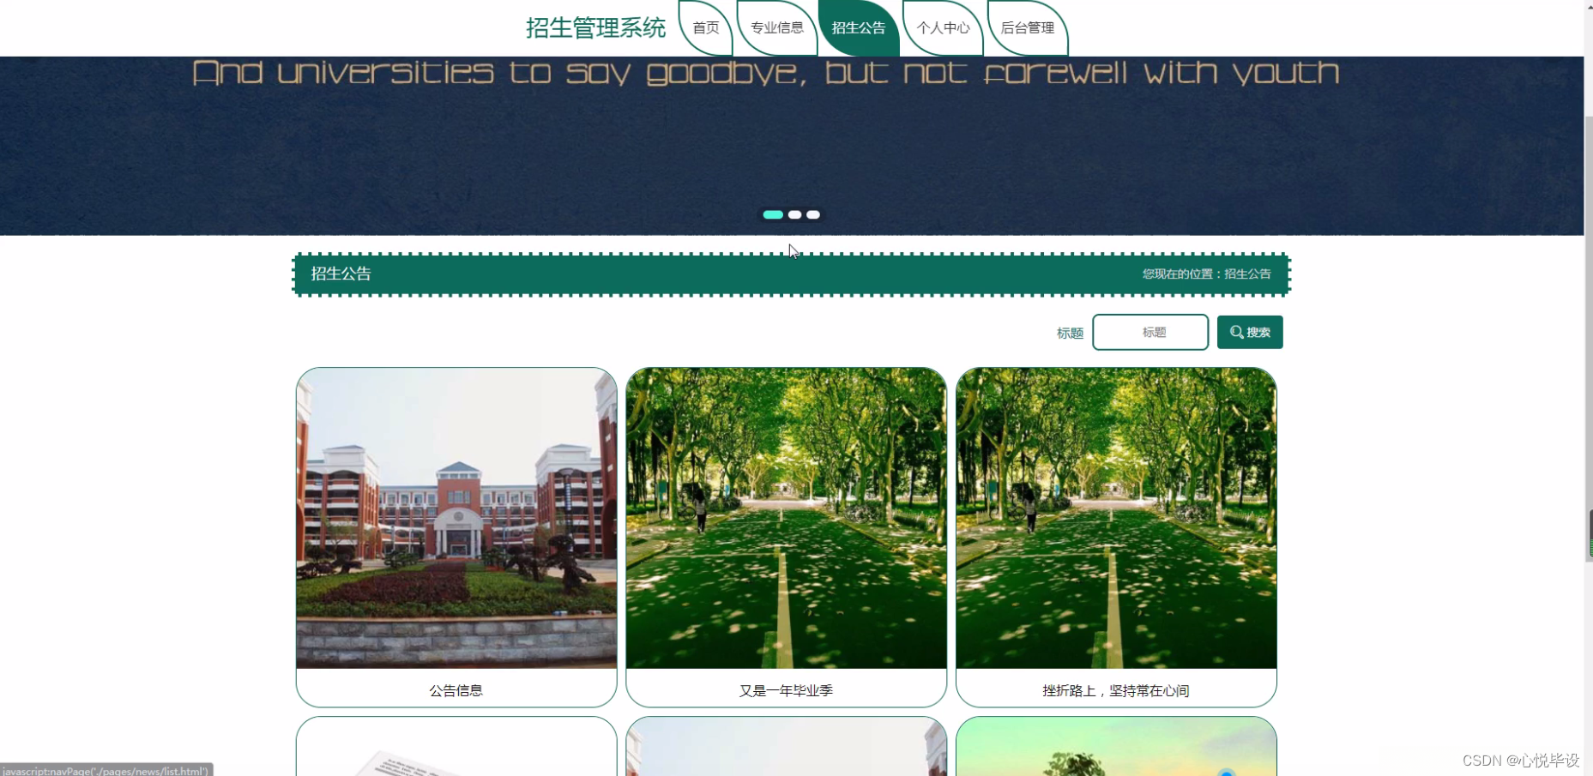The height and width of the screenshot is (776, 1593).
Task: Click the banner slide image
Action: (792, 146)
